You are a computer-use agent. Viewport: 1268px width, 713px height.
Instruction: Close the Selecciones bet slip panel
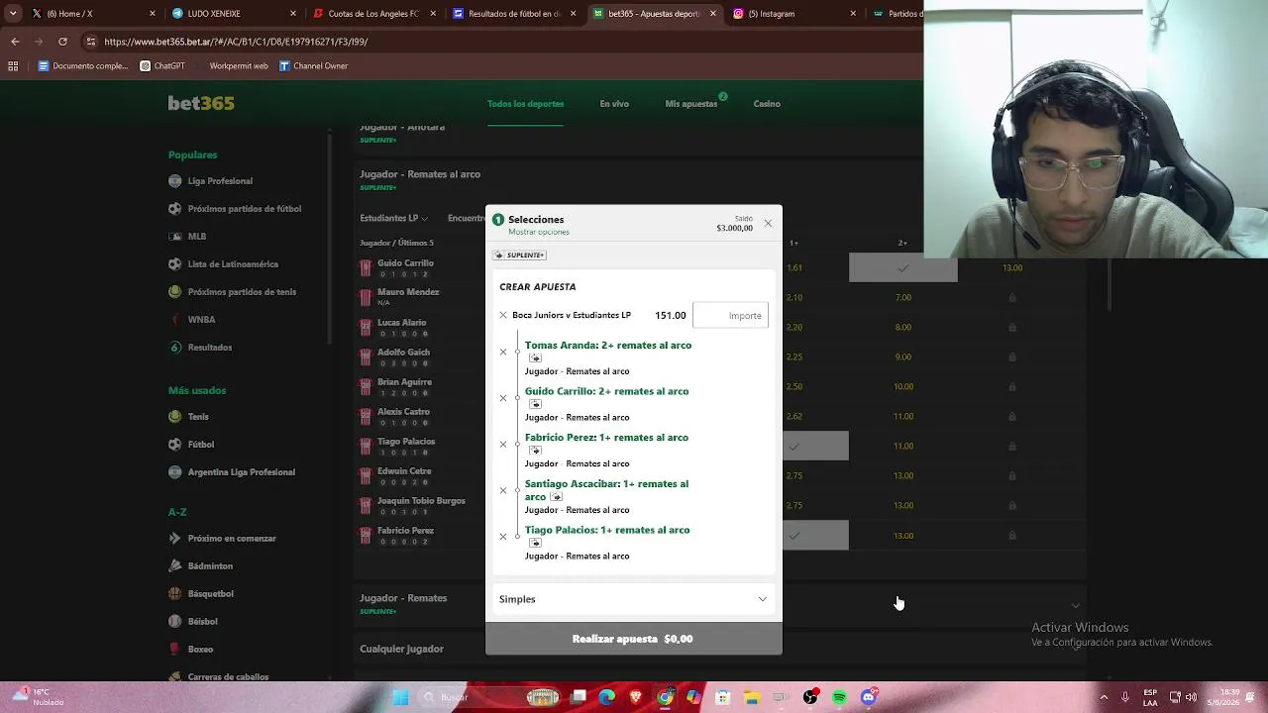768,224
